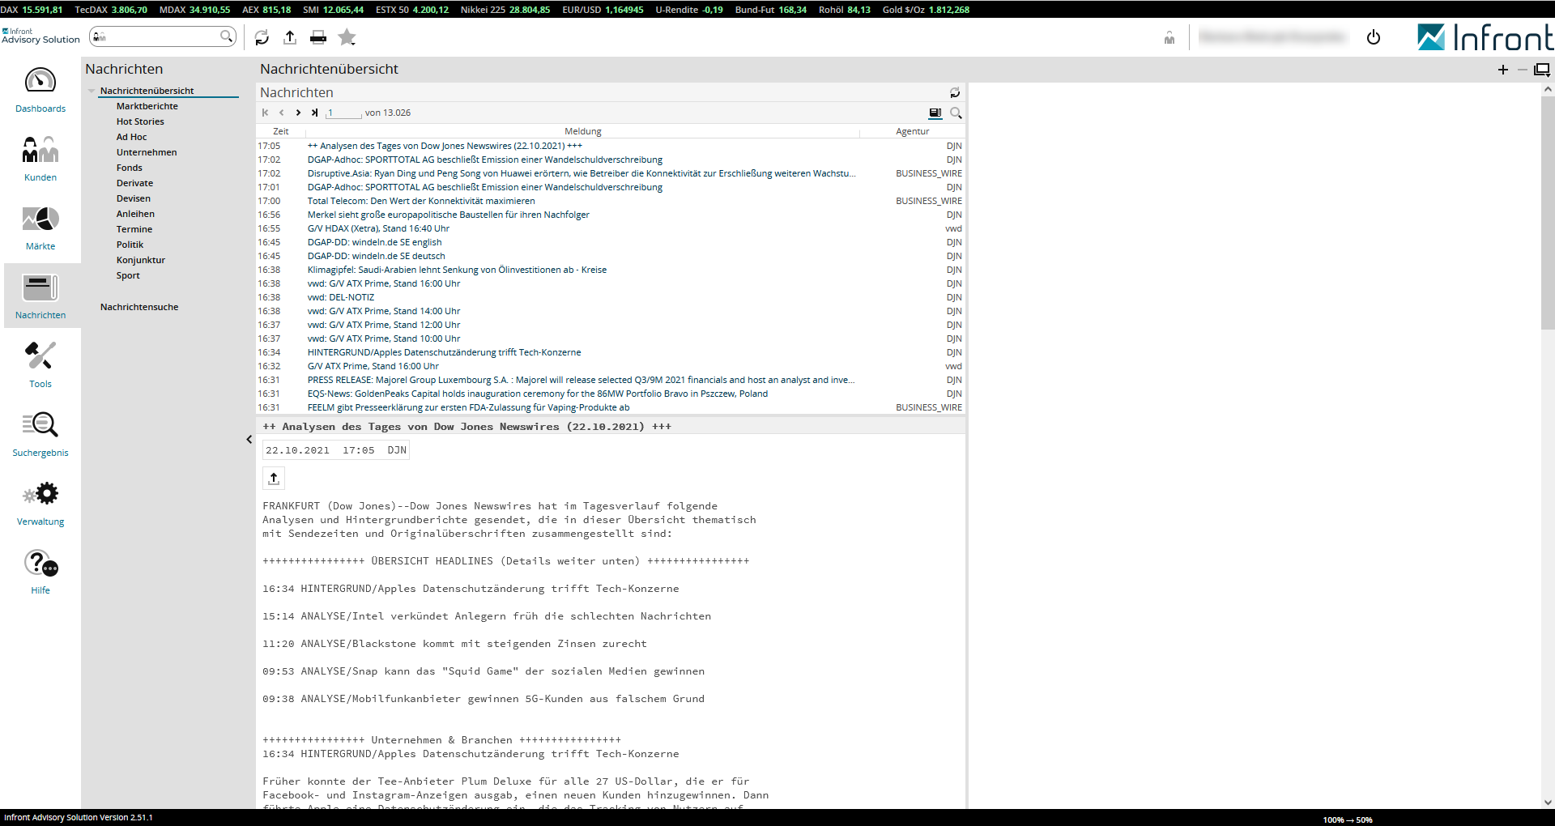Refresh the Nachrichten list panel
Viewport: 1555px width, 826px height.
(955, 93)
